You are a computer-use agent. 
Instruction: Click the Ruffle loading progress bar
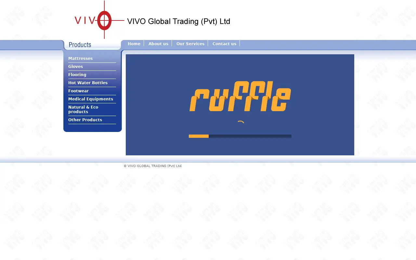coord(240,136)
